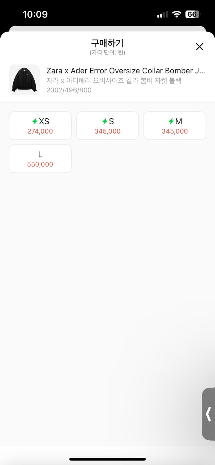Tap the fast-delivery lightning icon beside S
215x465 pixels.
click(x=105, y=121)
